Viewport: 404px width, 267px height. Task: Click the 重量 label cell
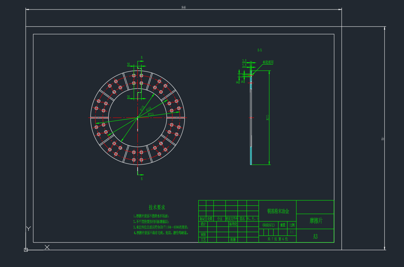[x=283, y=225]
